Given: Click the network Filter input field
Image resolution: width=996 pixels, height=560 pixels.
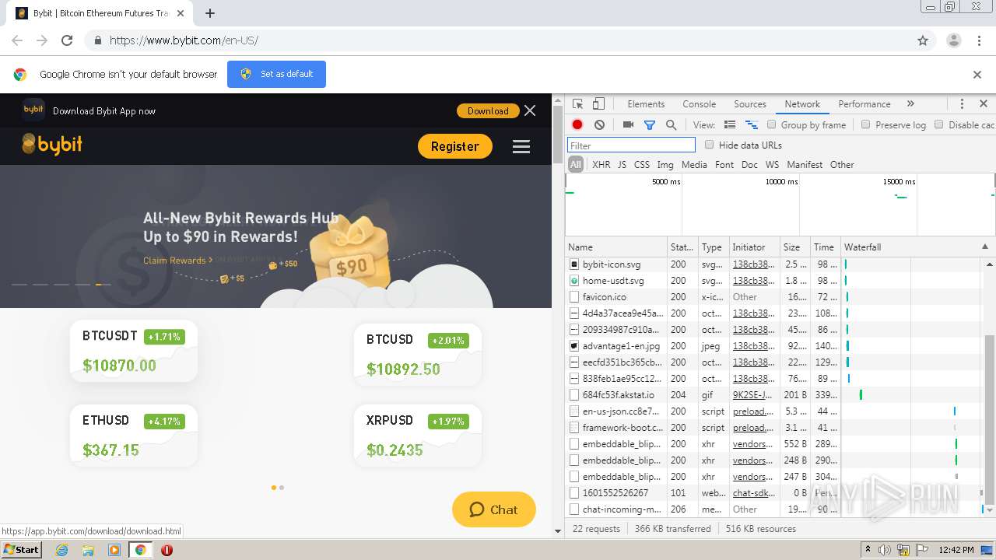Looking at the screenshot, I should (x=631, y=145).
